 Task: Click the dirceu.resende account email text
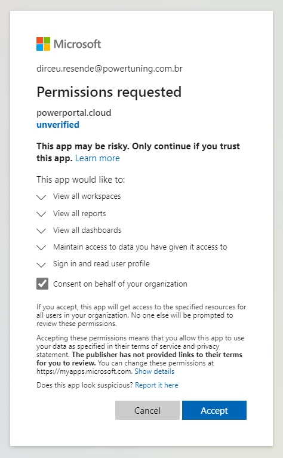point(109,69)
